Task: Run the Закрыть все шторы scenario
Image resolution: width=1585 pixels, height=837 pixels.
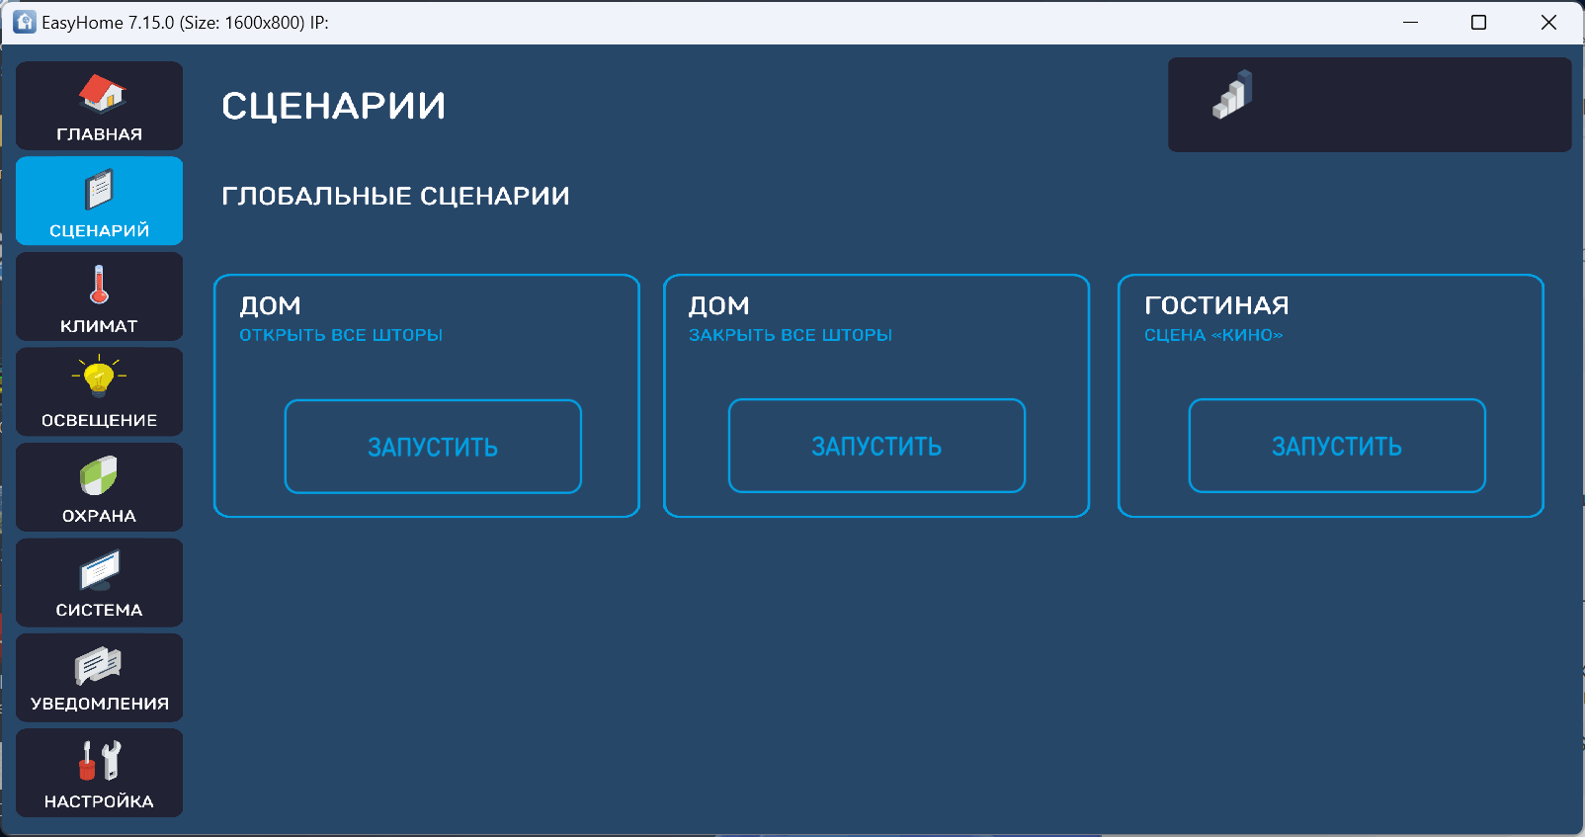Action: point(876,446)
